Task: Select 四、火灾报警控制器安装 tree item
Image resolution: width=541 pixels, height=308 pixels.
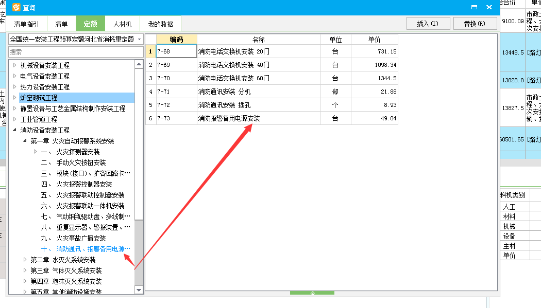Action: [x=76, y=184]
